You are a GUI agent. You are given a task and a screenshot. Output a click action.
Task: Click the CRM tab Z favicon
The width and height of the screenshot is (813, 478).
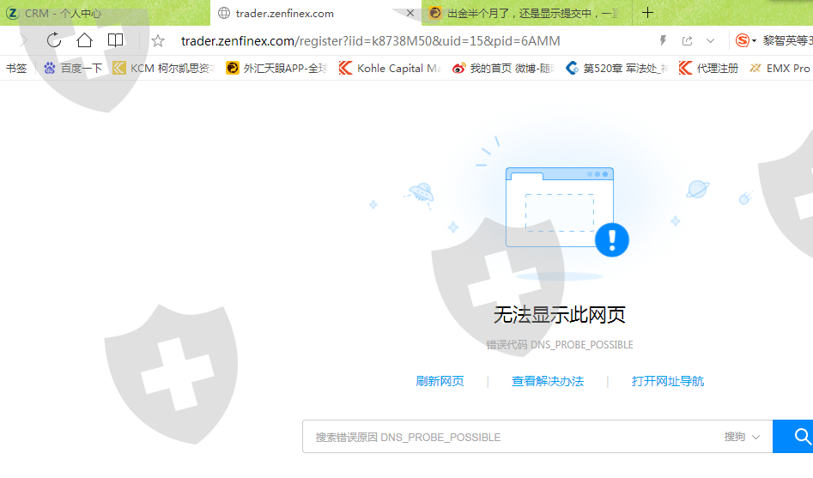[x=12, y=13]
